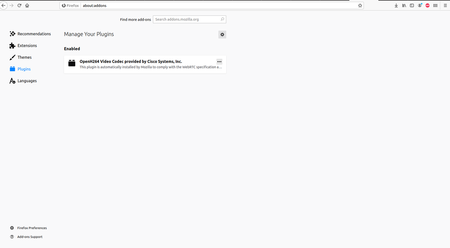Switch to the Recommendations category
The width and height of the screenshot is (450, 248).
(x=30, y=34)
